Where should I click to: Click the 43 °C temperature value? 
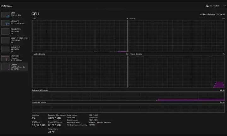[51, 132]
